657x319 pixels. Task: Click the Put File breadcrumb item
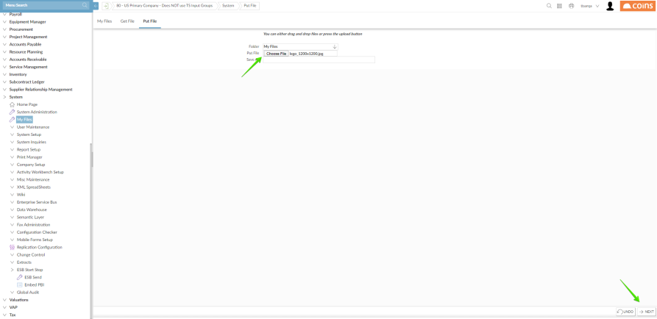pos(250,6)
